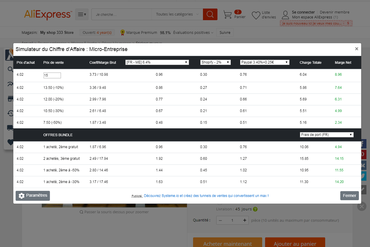Image resolution: width=370 pixels, height=247 pixels.
Task: Click the delivery help question mark icon
Action: click(255, 209)
